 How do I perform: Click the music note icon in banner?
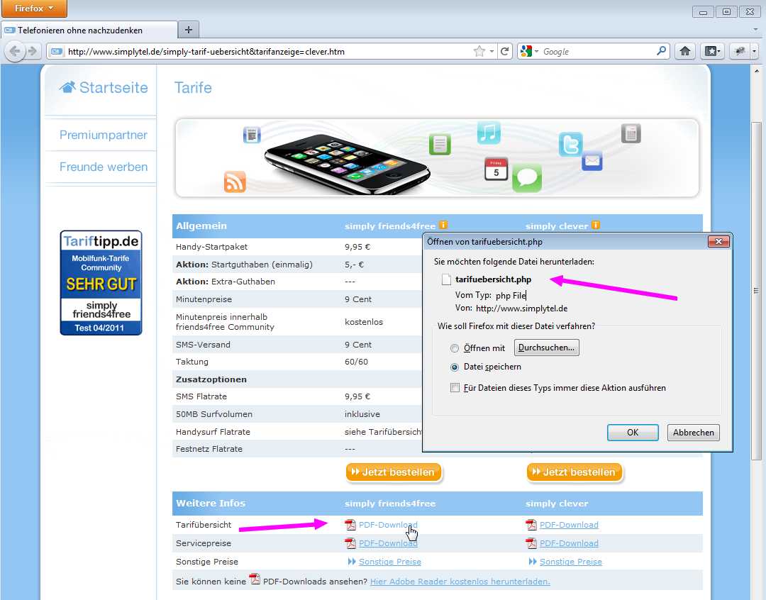(489, 133)
